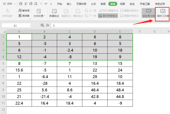The width and height of the screenshot is (170, 114).
Task: Toggle the 锁定单元格 lock cell button
Action: tap(149, 13)
